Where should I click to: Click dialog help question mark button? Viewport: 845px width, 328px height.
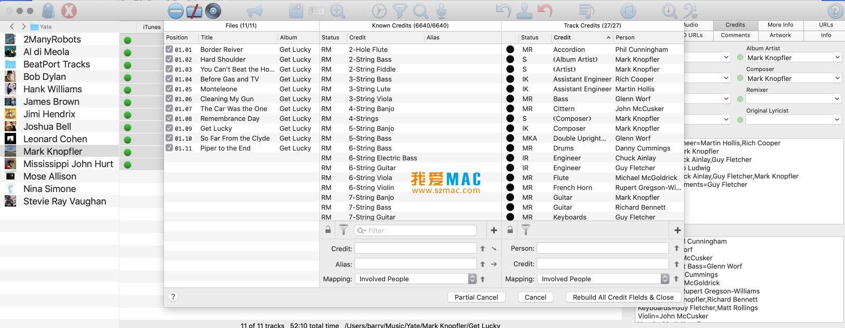coord(173,297)
